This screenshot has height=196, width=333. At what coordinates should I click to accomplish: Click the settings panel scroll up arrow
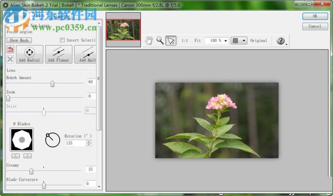click(99, 23)
